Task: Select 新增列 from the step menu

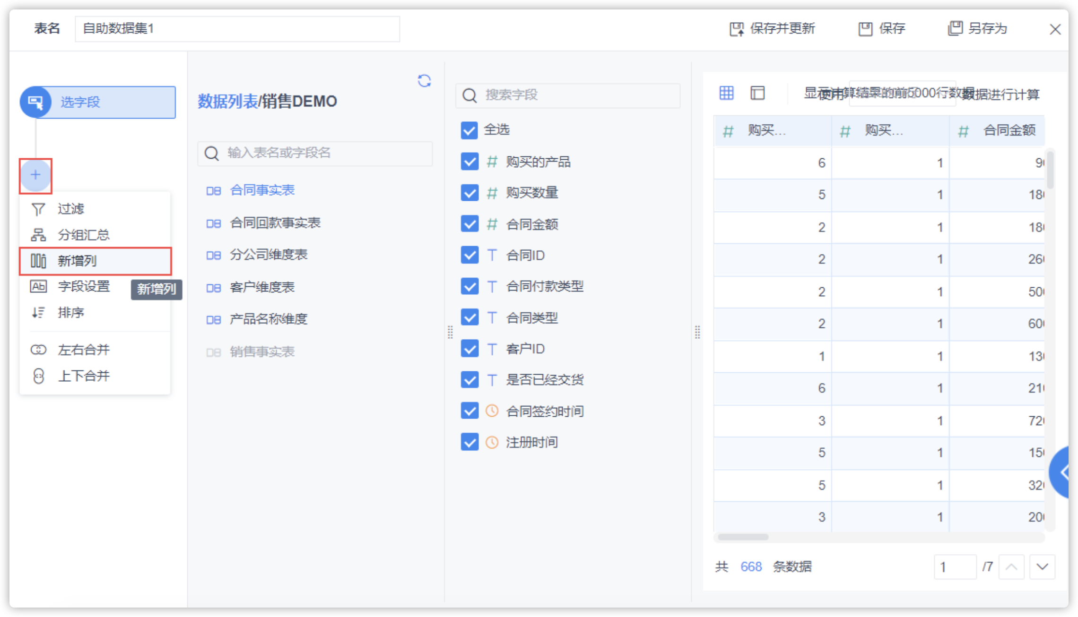Action: (77, 261)
